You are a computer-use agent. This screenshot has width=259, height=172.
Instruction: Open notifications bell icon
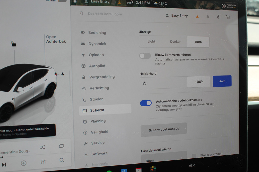208,17
